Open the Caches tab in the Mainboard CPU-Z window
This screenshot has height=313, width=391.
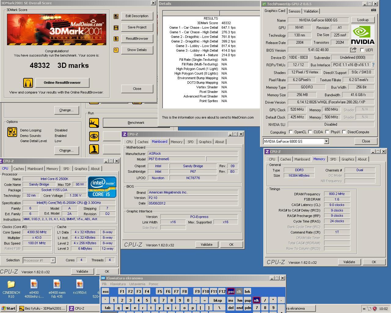[x=143, y=142]
